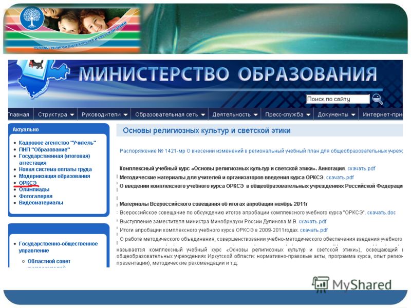Click the Основы религиозных культур page heading

tap(207, 130)
